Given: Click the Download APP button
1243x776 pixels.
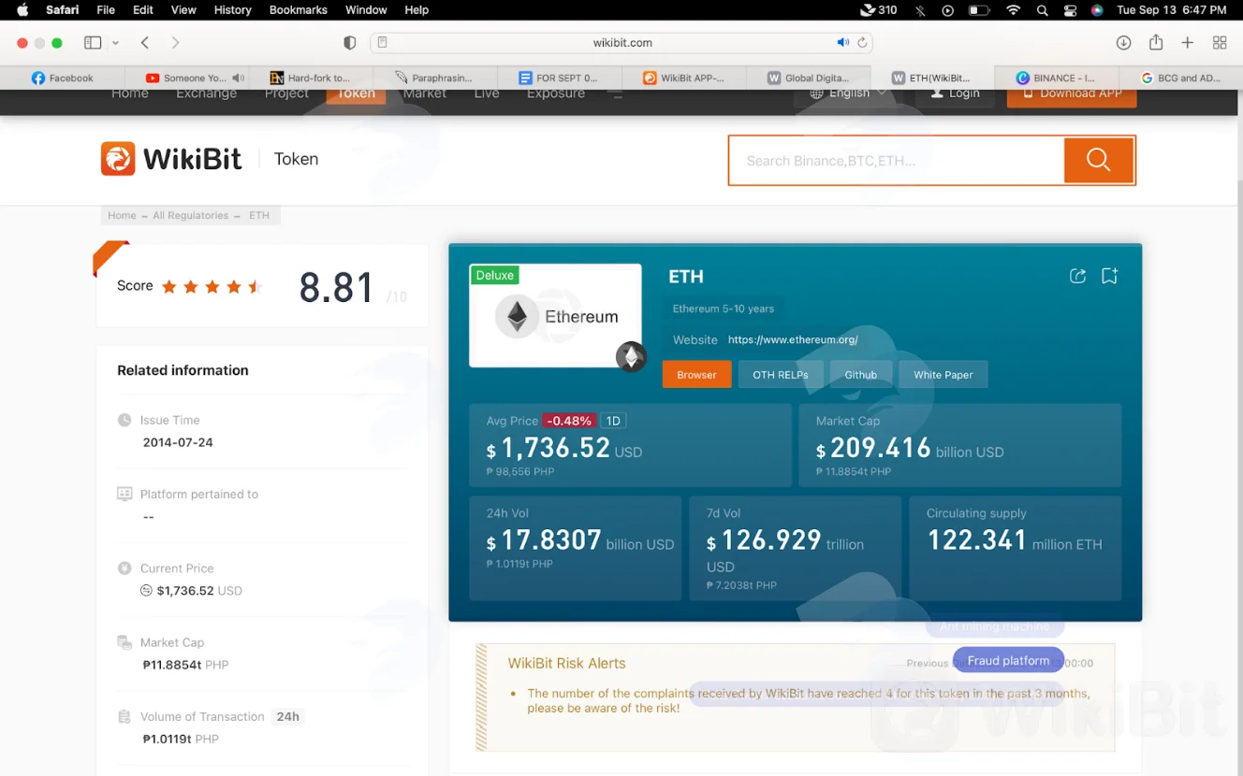Looking at the screenshot, I should [1072, 93].
